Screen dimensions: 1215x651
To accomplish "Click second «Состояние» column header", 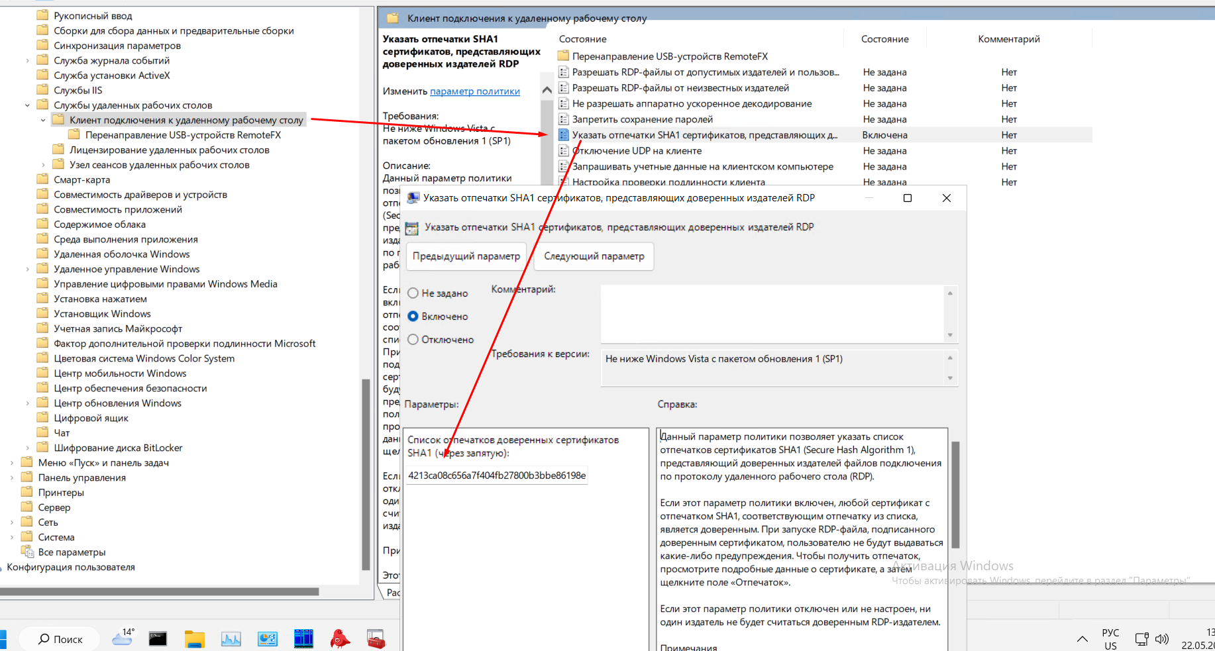I will point(884,39).
